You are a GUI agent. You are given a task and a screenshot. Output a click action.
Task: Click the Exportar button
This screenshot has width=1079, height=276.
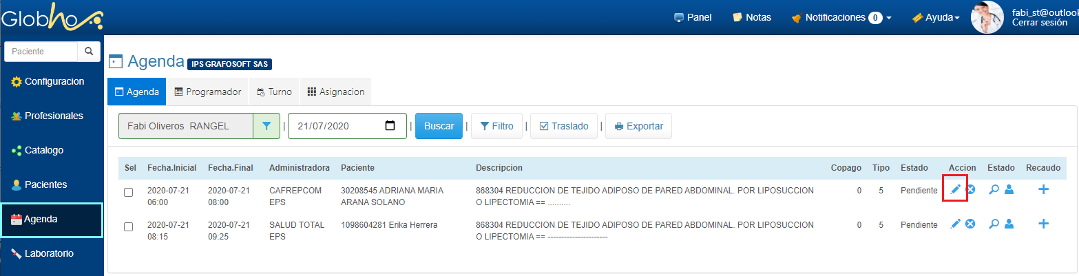pos(638,126)
